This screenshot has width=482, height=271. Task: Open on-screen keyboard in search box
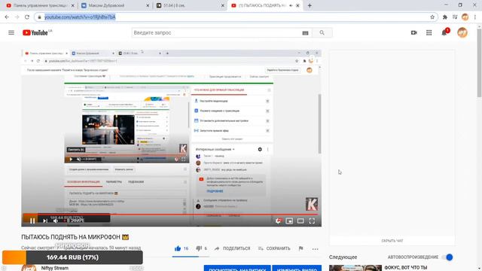[x=305, y=33]
